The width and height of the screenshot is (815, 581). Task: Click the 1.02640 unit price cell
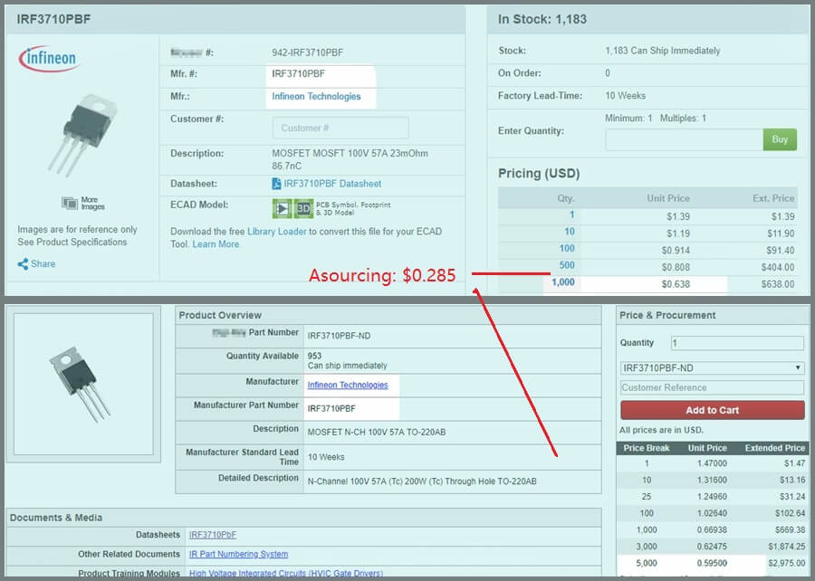click(712, 513)
